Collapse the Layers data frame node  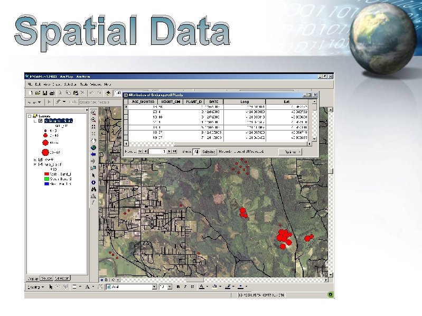[30, 116]
